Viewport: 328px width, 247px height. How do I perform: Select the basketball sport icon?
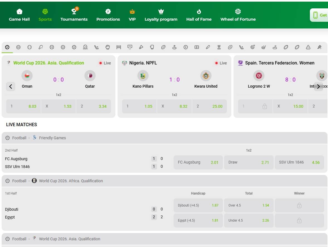pos(18,47)
